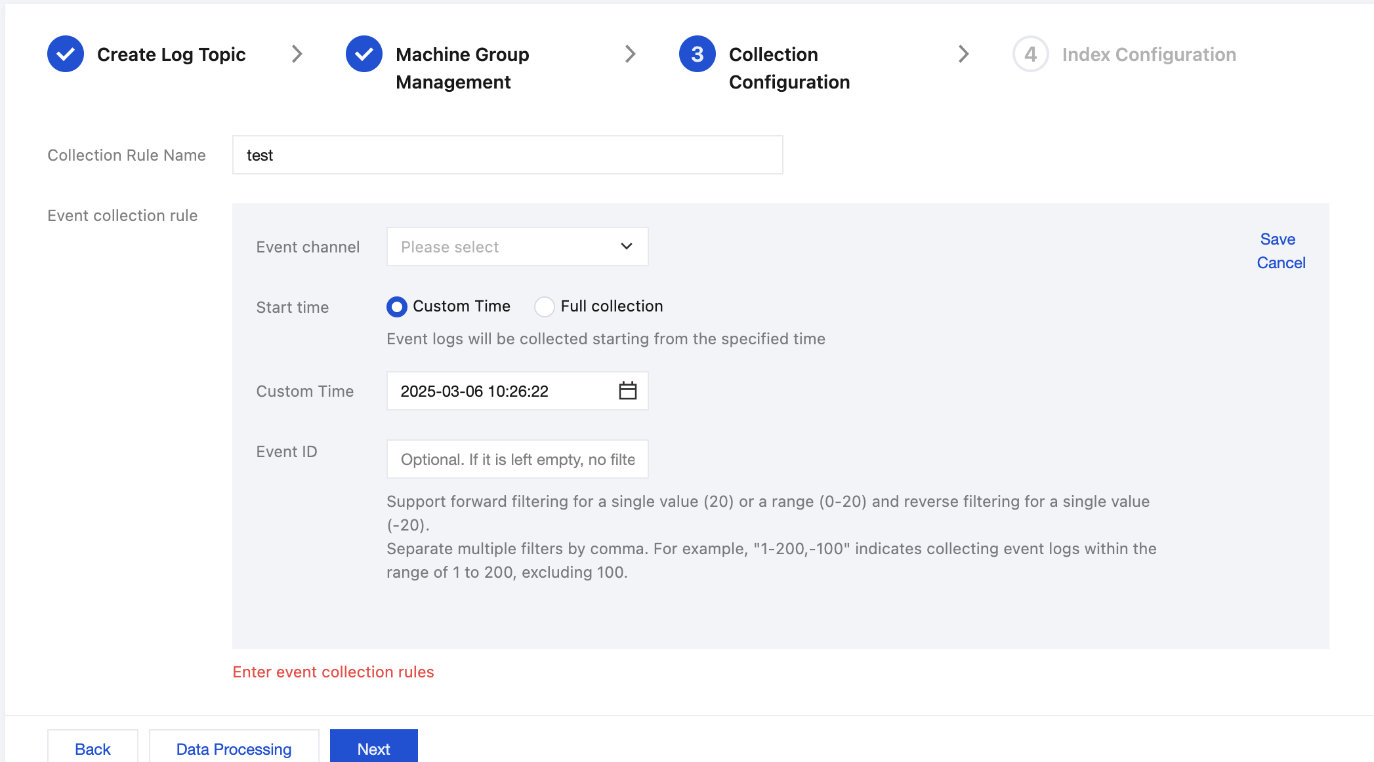Image resolution: width=1374 pixels, height=762 pixels.
Task: Select the Custom Time radio button
Action: [x=397, y=307]
